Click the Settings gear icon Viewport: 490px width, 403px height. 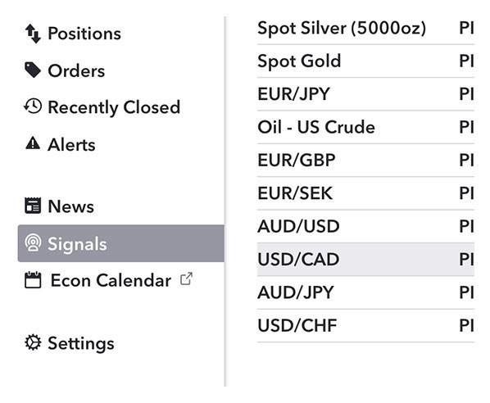tap(33, 342)
